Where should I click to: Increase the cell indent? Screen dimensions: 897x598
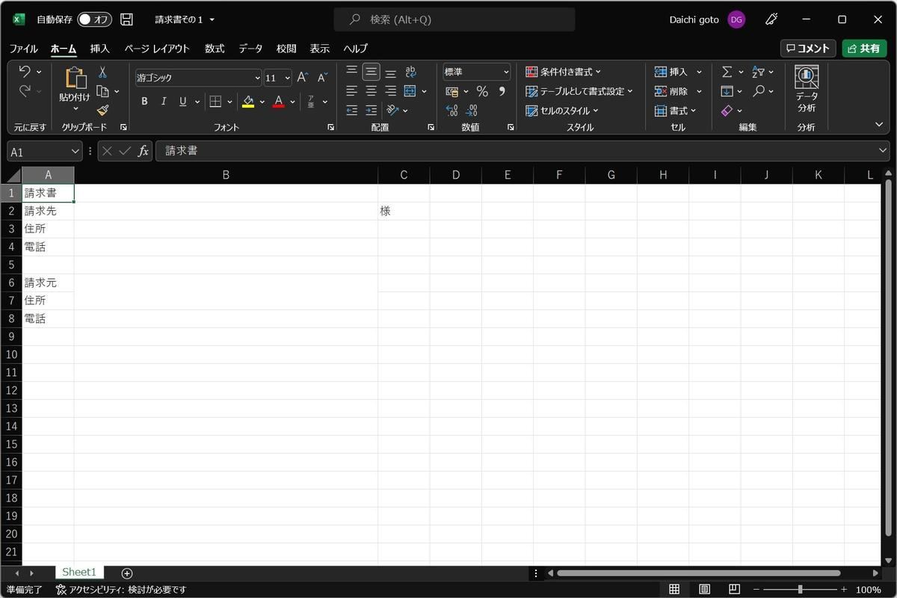372,110
